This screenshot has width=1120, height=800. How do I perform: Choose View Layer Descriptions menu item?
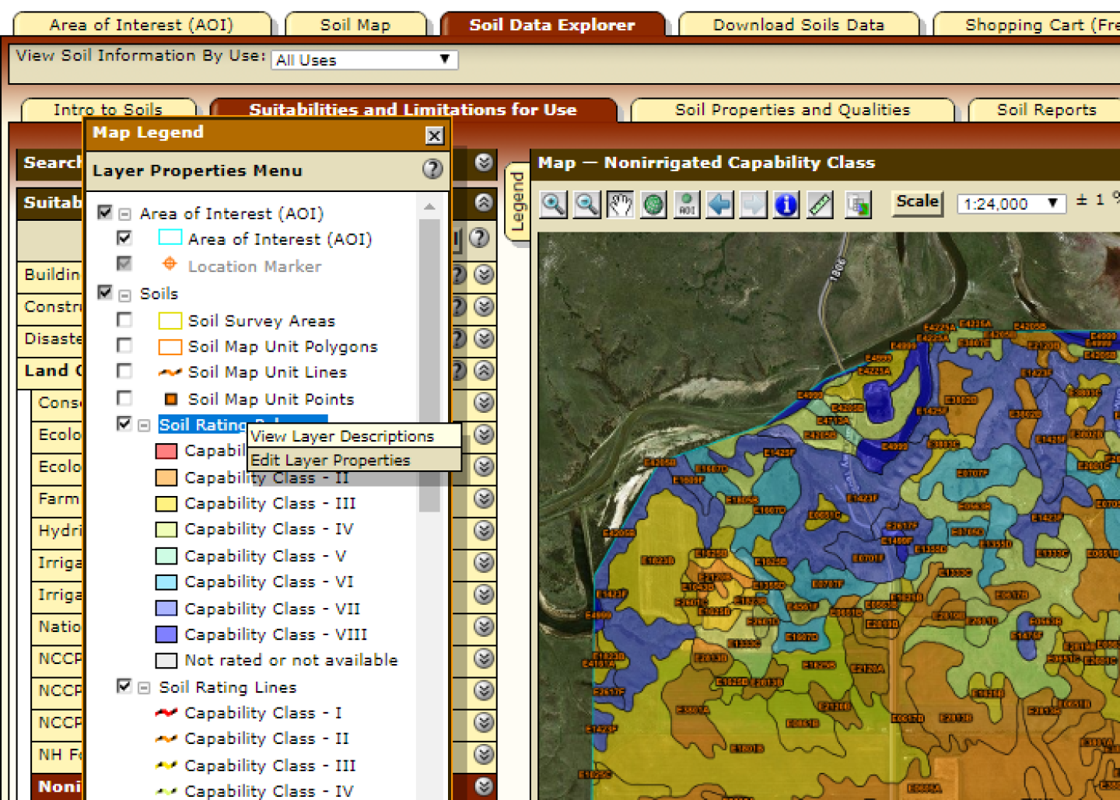point(355,435)
